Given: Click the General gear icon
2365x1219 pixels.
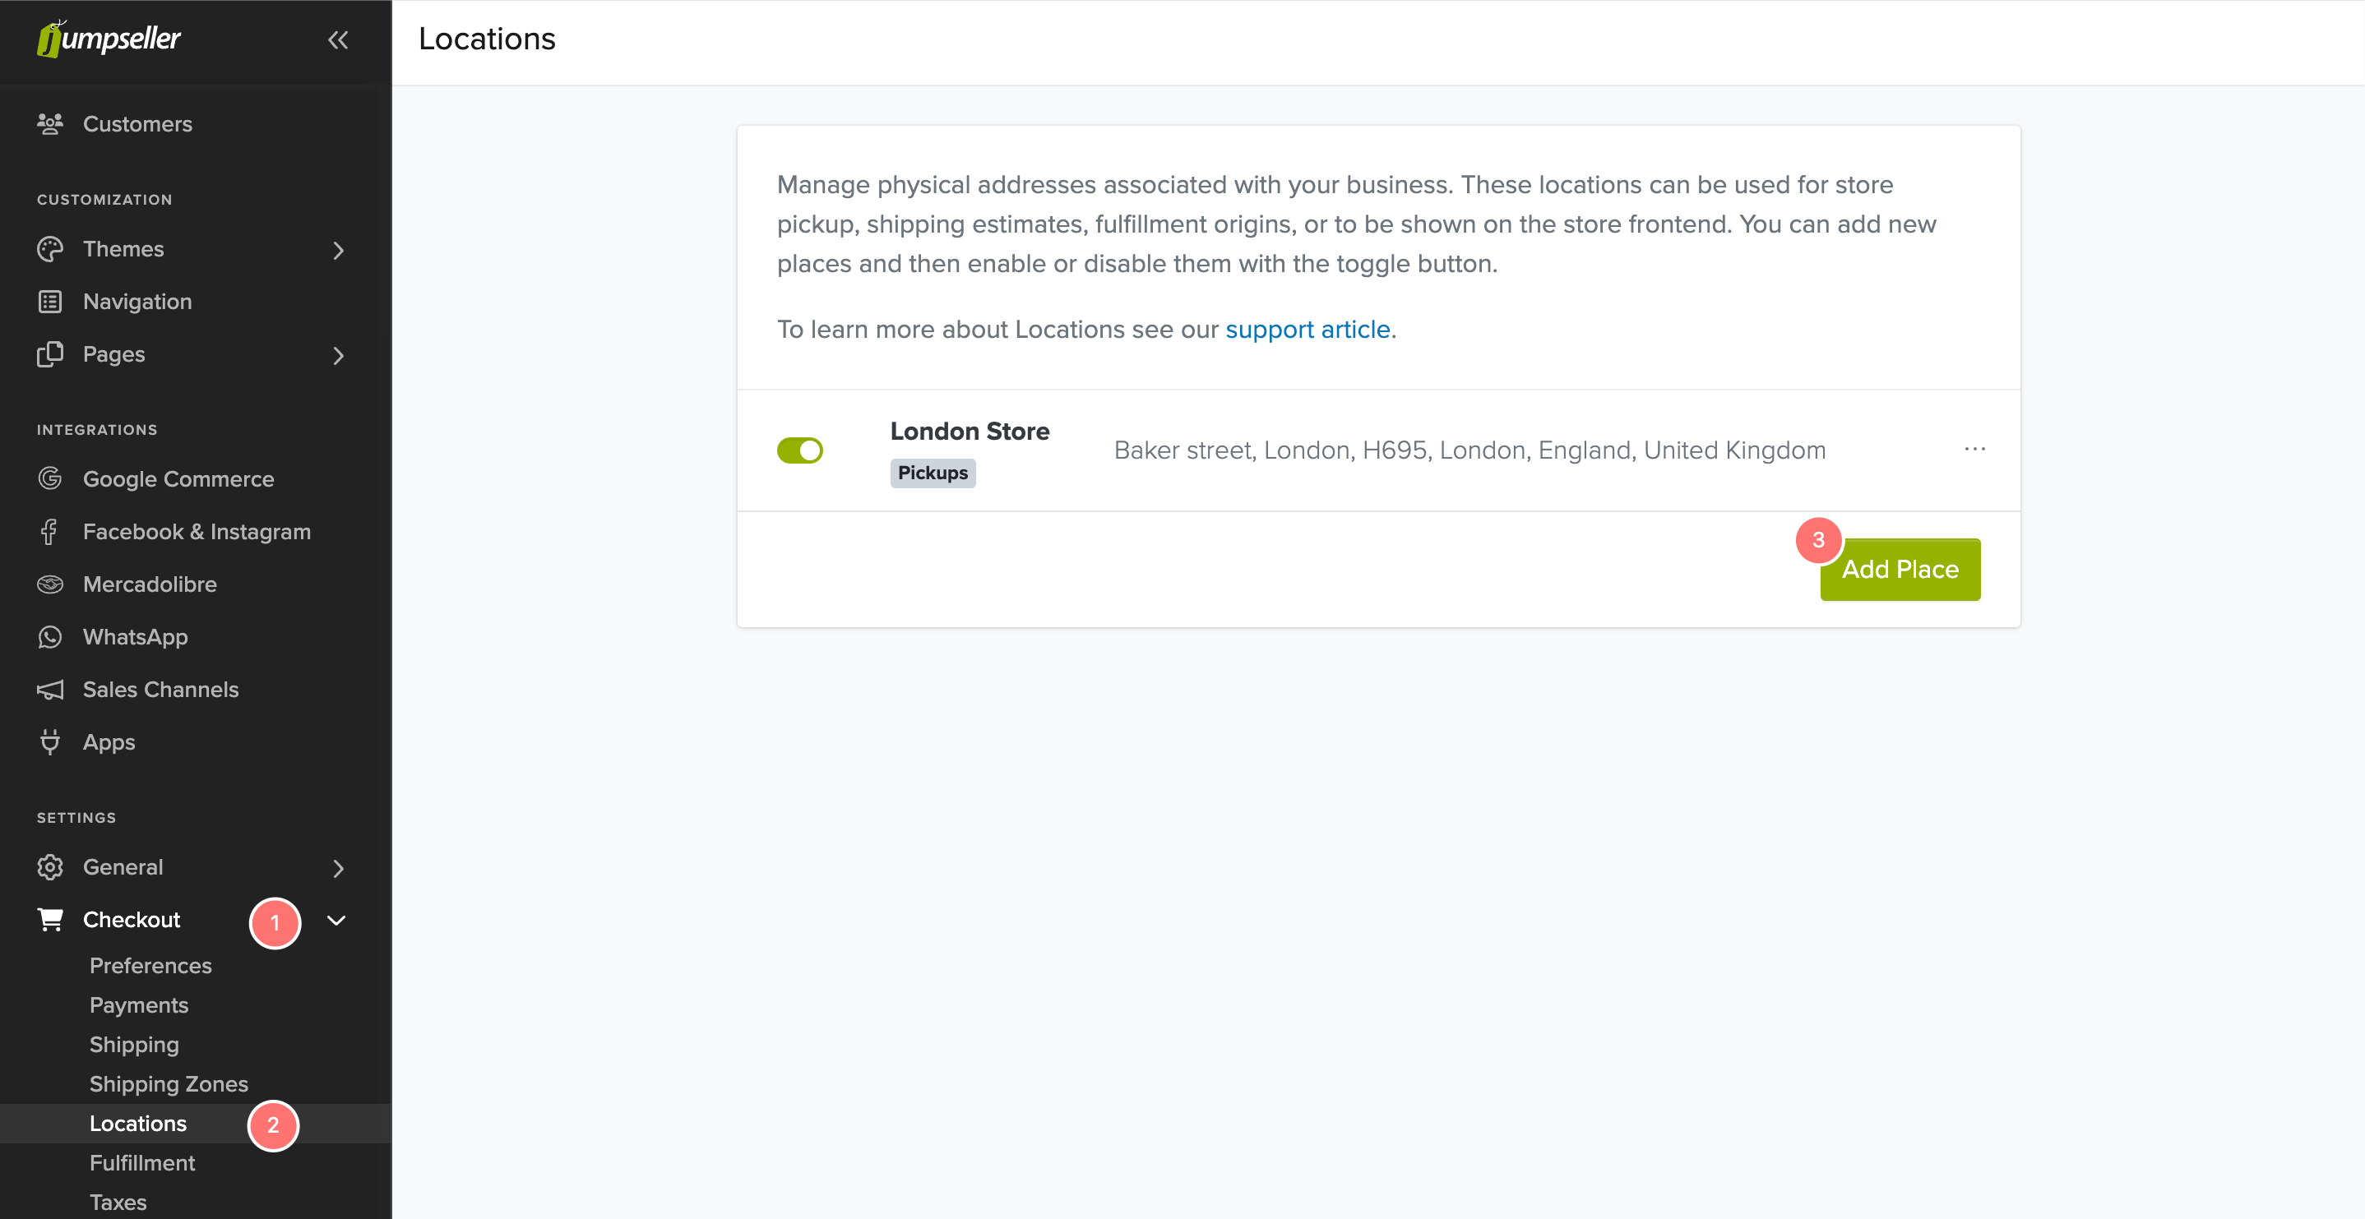Looking at the screenshot, I should pos(50,866).
